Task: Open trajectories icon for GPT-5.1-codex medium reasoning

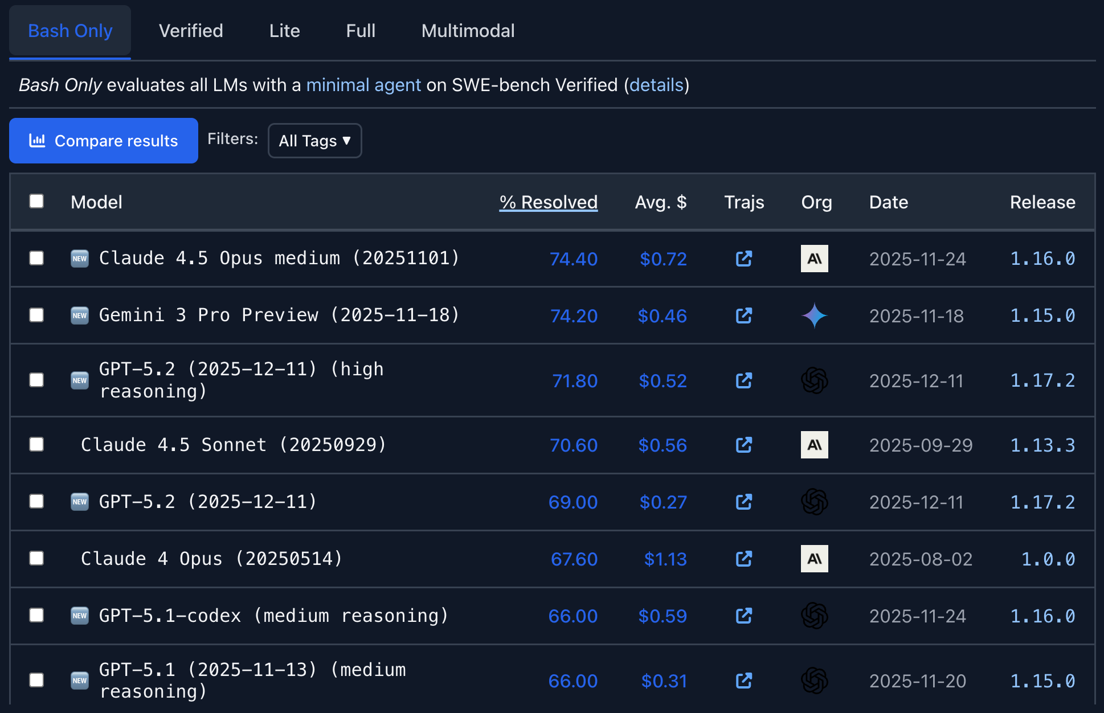Action: (743, 616)
